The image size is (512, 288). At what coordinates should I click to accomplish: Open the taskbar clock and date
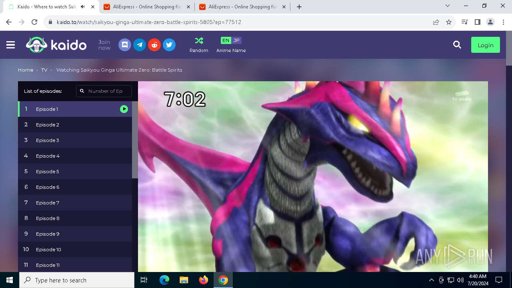click(477, 280)
